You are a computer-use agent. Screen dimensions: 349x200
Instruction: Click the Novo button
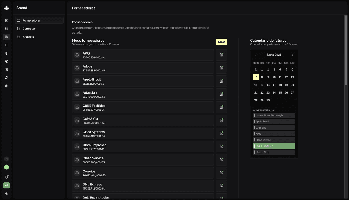coord(221,42)
